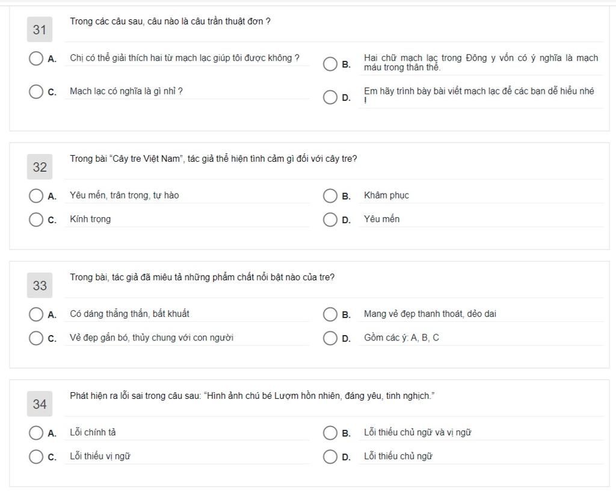The height and width of the screenshot is (498, 616).
Task: Select radio A 'Có dáng thẳng thắn, bất khuất'
Action: (35, 314)
